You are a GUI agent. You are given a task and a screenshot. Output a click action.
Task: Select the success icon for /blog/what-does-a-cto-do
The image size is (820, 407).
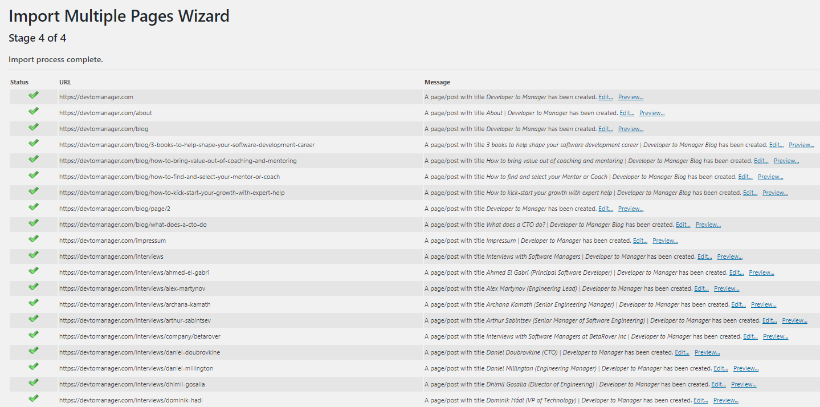(x=32, y=224)
